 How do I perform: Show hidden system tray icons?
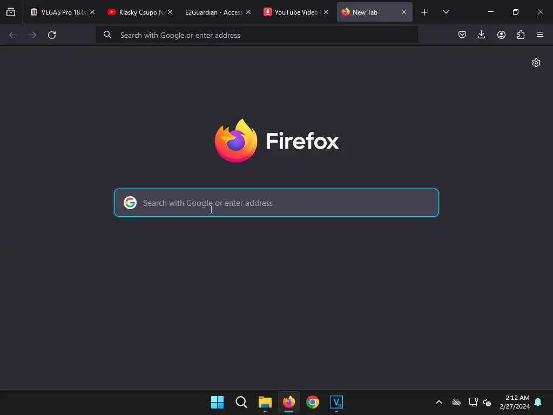click(439, 402)
